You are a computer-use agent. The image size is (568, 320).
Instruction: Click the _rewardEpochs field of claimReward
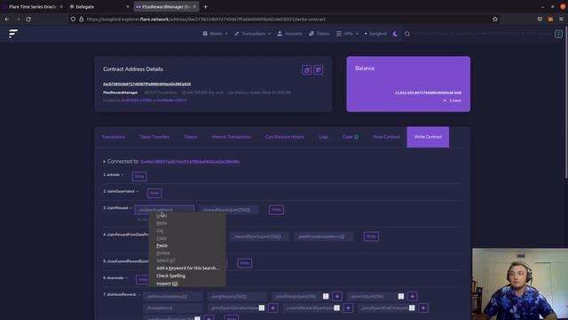click(228, 210)
